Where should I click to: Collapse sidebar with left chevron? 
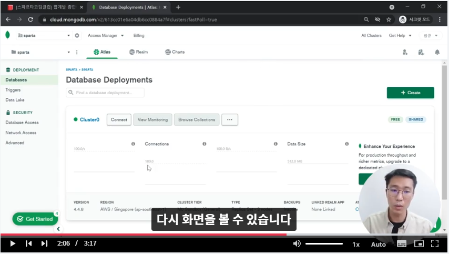[58, 229]
